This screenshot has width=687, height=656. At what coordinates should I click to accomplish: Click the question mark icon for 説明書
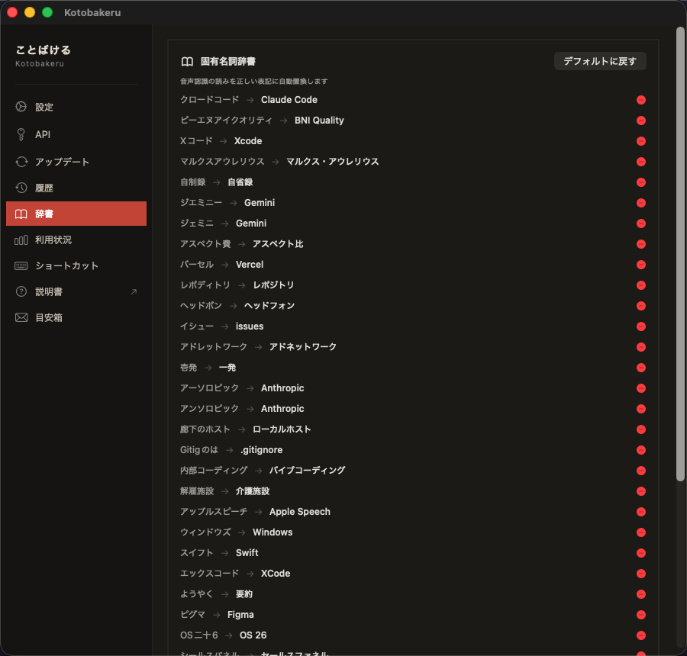[21, 291]
